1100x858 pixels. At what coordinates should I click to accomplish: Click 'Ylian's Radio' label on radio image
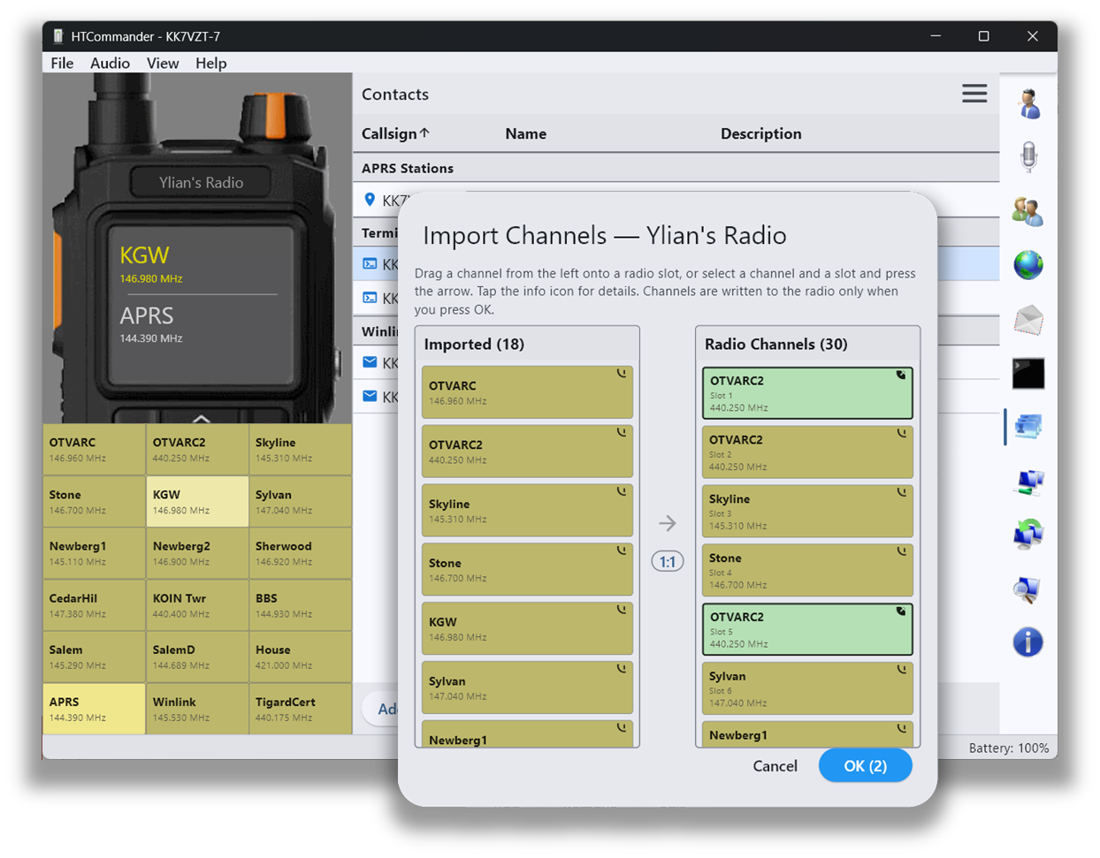[201, 183]
